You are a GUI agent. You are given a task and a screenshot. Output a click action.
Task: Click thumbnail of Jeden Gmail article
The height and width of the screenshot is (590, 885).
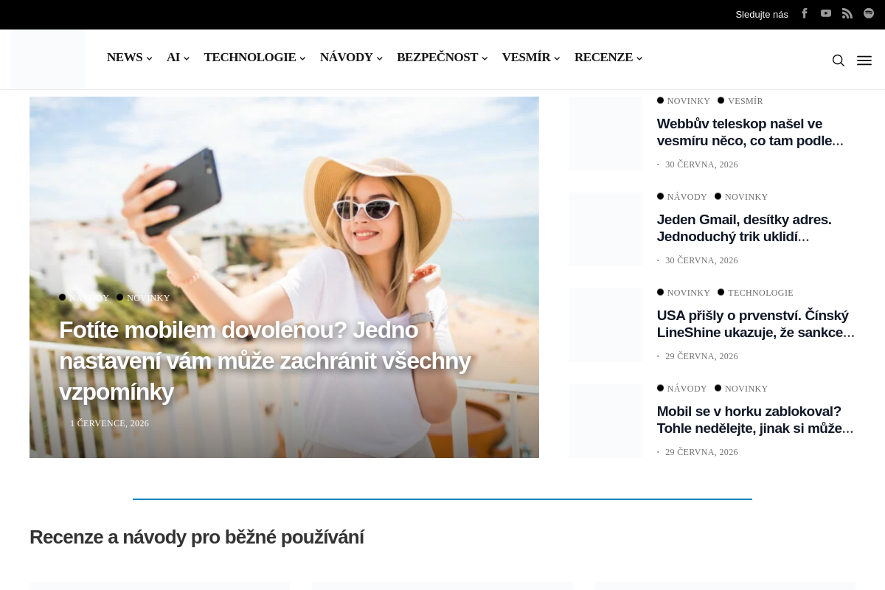click(x=605, y=229)
